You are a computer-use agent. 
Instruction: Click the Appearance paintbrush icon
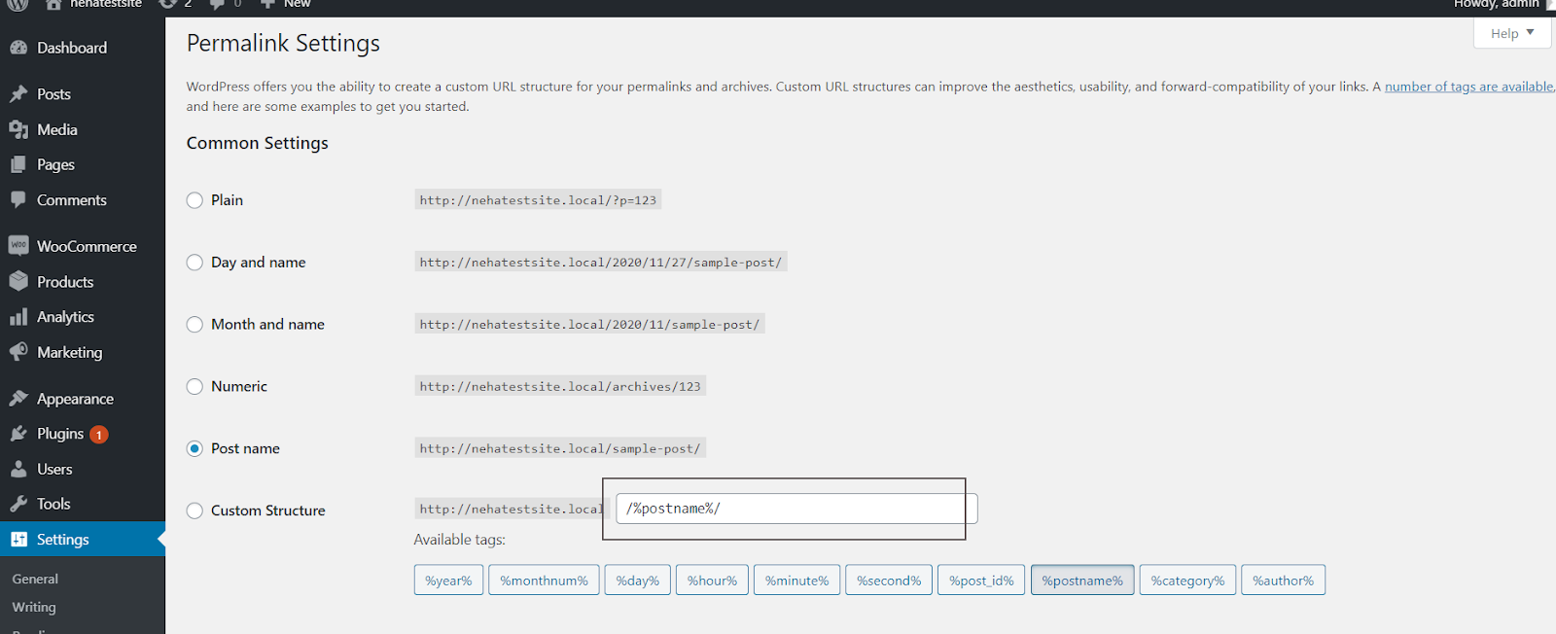click(18, 399)
